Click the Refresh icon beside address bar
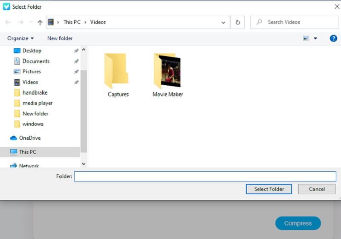 tap(237, 23)
